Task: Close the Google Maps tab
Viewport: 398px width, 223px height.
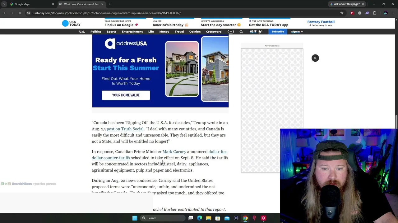Action: (53, 4)
